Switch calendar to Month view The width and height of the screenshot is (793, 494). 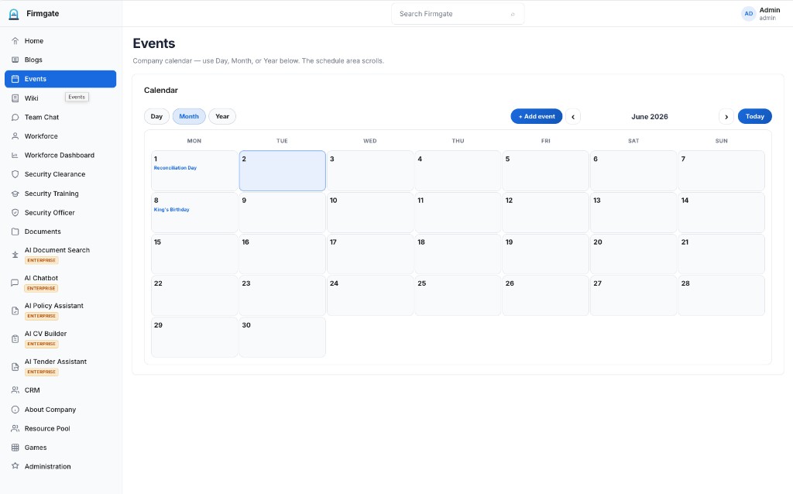189,116
